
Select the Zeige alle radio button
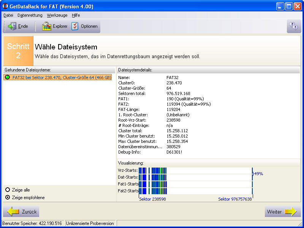click(8, 190)
